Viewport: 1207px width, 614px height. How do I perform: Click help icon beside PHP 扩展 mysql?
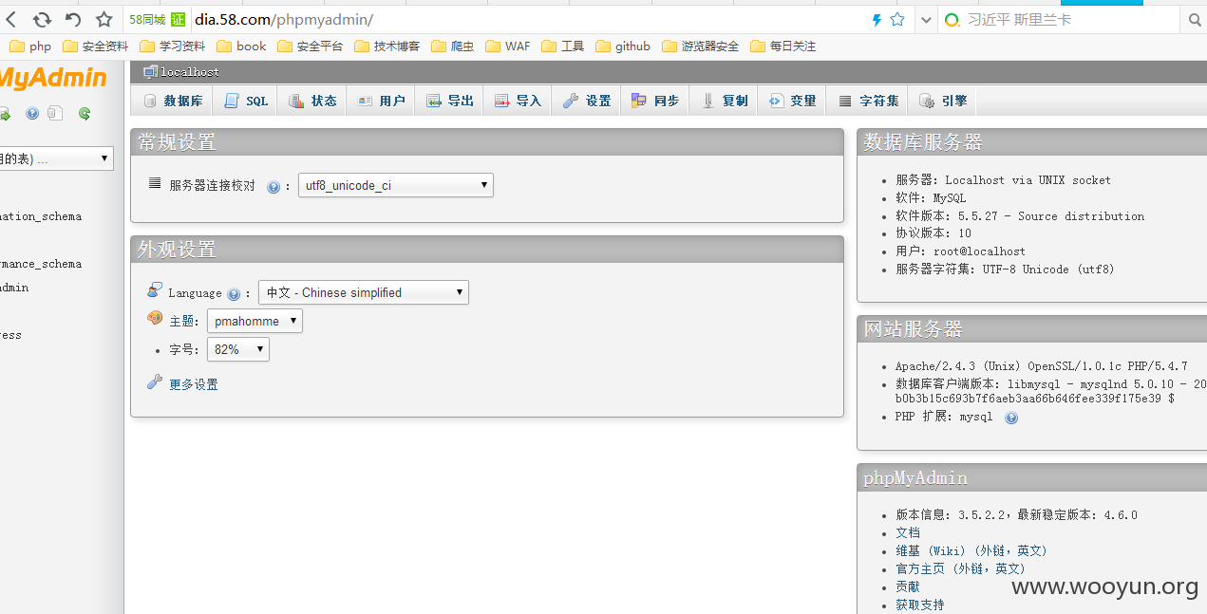tap(1011, 418)
